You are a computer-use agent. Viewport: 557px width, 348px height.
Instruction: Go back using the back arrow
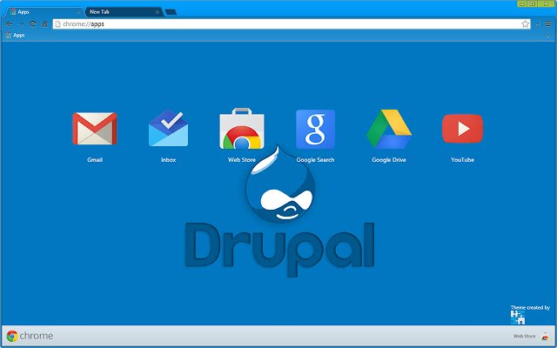tap(10, 24)
